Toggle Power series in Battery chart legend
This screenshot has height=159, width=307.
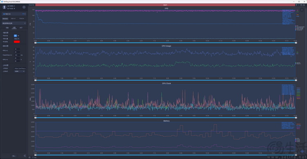pos(298,138)
